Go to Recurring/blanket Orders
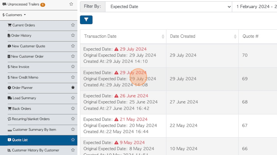This screenshot has width=277, height=155. click(29, 119)
